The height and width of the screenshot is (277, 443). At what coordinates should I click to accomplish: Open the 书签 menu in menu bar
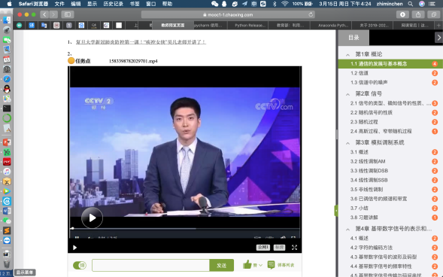[x=135, y=4]
